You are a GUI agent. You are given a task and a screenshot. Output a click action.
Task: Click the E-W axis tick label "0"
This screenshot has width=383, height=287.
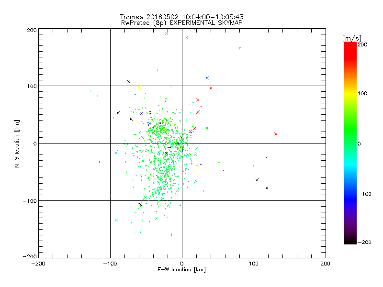[x=182, y=264]
